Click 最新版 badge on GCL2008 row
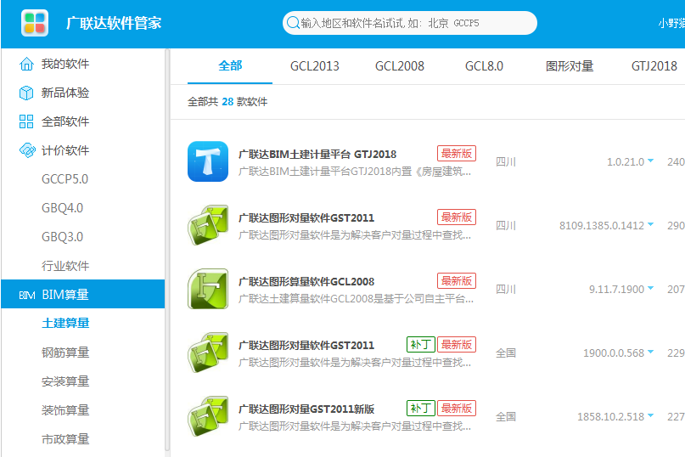 457,281
